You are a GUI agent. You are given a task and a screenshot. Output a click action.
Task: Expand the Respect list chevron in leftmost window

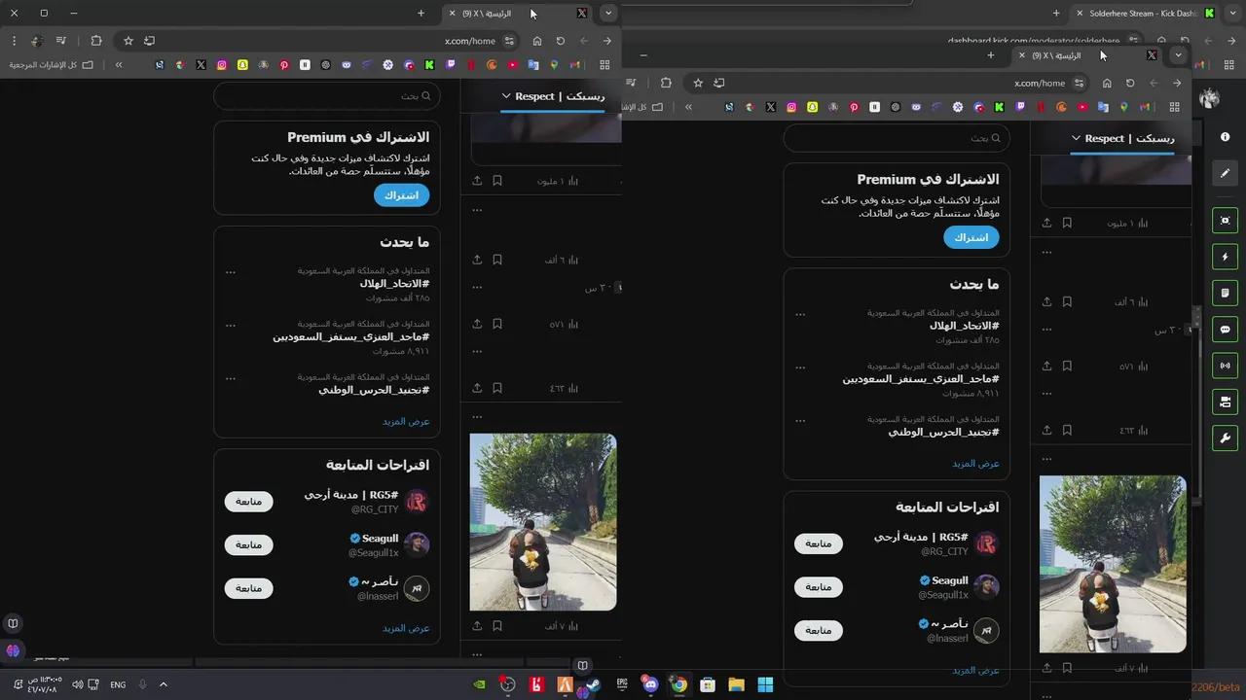point(506,96)
